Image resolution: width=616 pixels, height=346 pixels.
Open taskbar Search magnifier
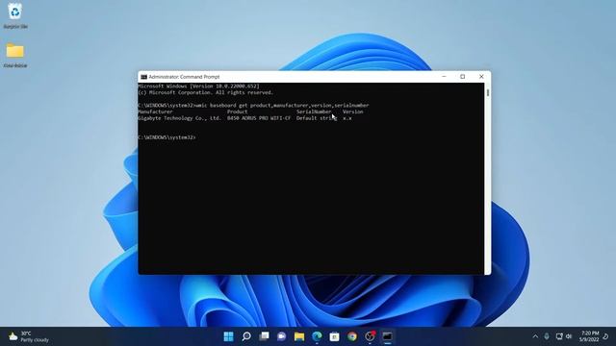point(246,336)
